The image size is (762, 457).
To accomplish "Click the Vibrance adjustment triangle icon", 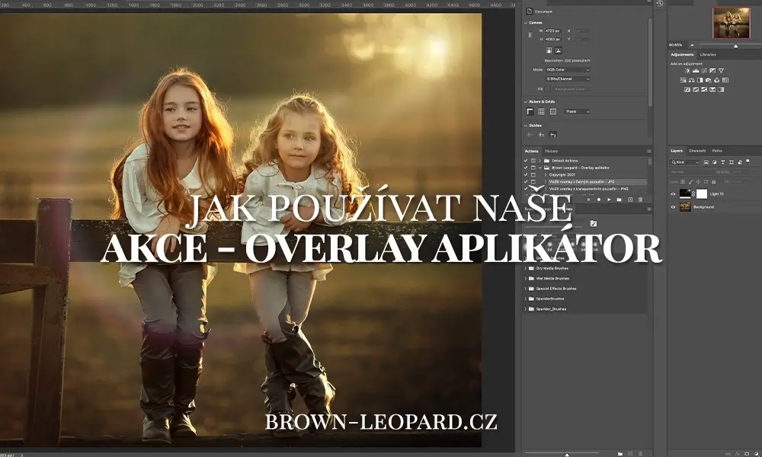I will point(721,71).
